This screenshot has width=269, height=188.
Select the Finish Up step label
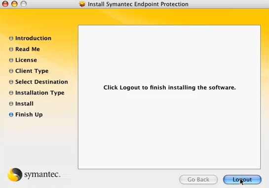tap(29, 115)
